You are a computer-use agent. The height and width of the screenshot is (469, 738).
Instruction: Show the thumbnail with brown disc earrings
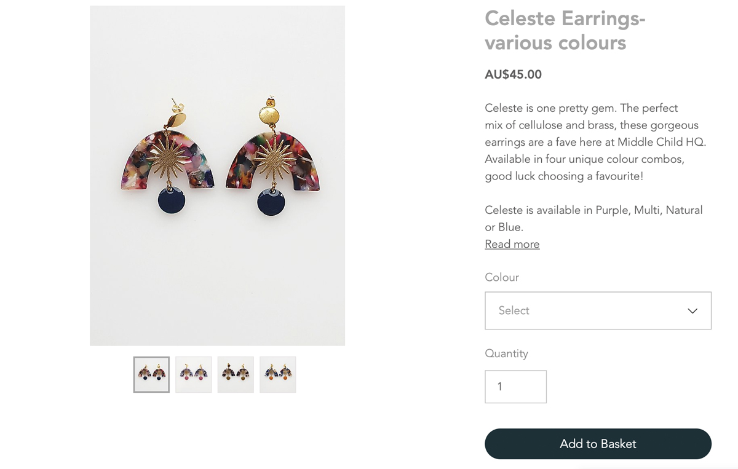236,374
